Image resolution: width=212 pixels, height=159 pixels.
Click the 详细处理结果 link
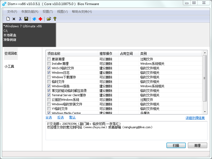click(195, 118)
